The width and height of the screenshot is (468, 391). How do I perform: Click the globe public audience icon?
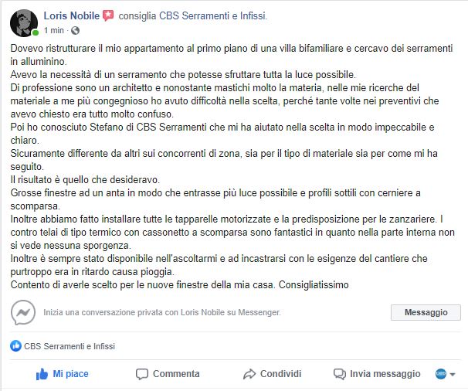pyautogui.click(x=75, y=30)
